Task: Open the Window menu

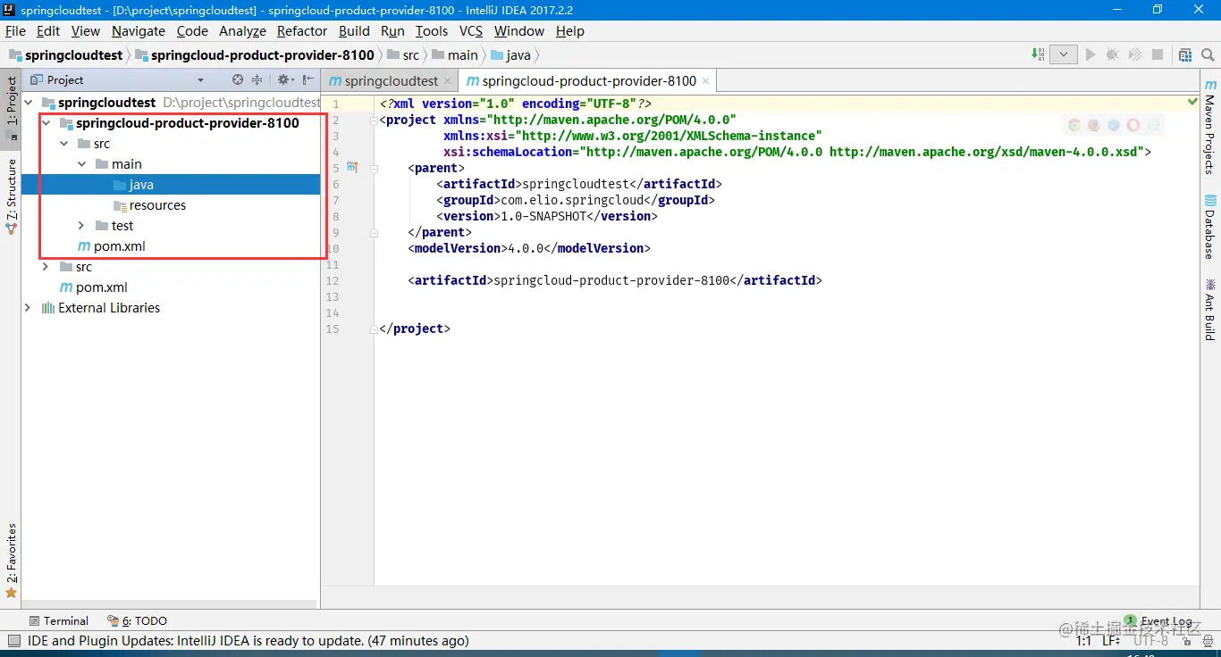Action: click(519, 30)
